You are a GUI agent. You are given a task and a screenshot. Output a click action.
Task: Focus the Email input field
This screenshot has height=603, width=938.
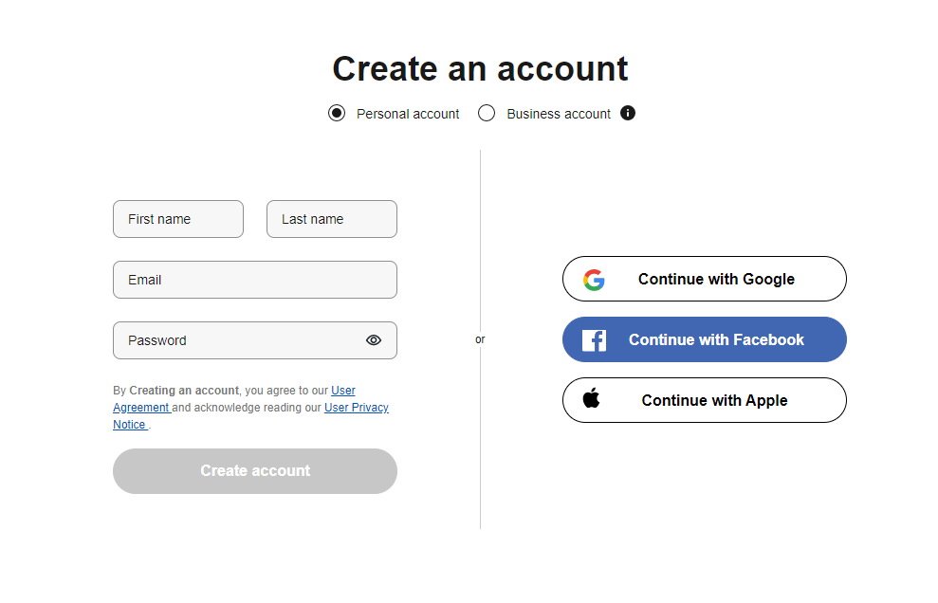(x=255, y=280)
